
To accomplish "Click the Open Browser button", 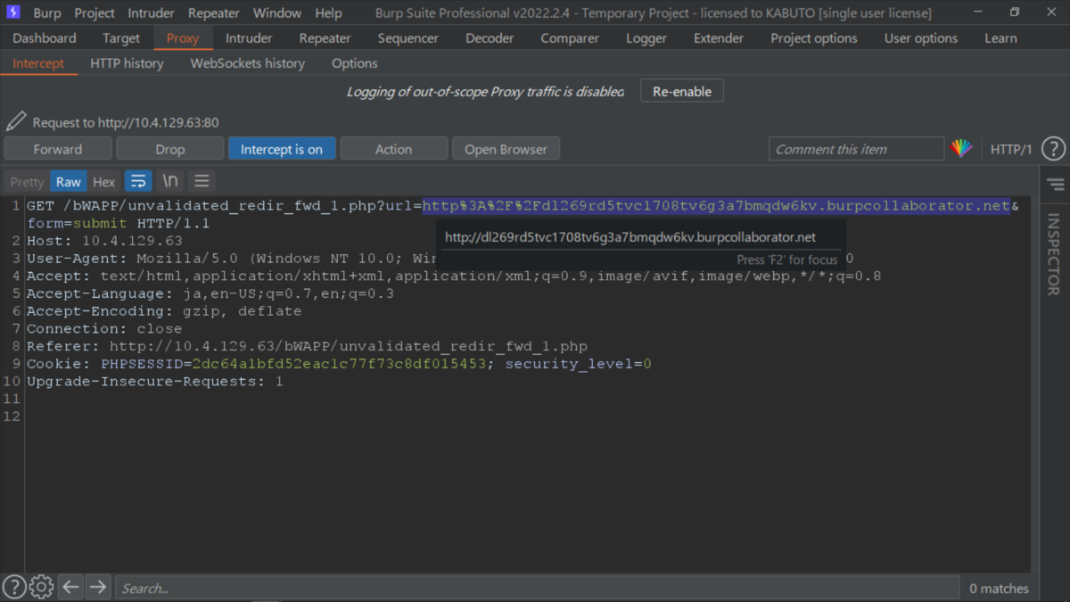I will (x=506, y=149).
